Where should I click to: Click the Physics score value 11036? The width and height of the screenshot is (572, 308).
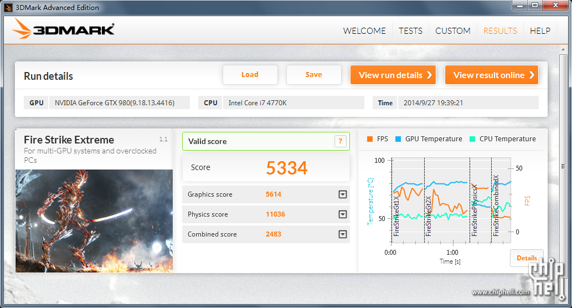point(275,214)
